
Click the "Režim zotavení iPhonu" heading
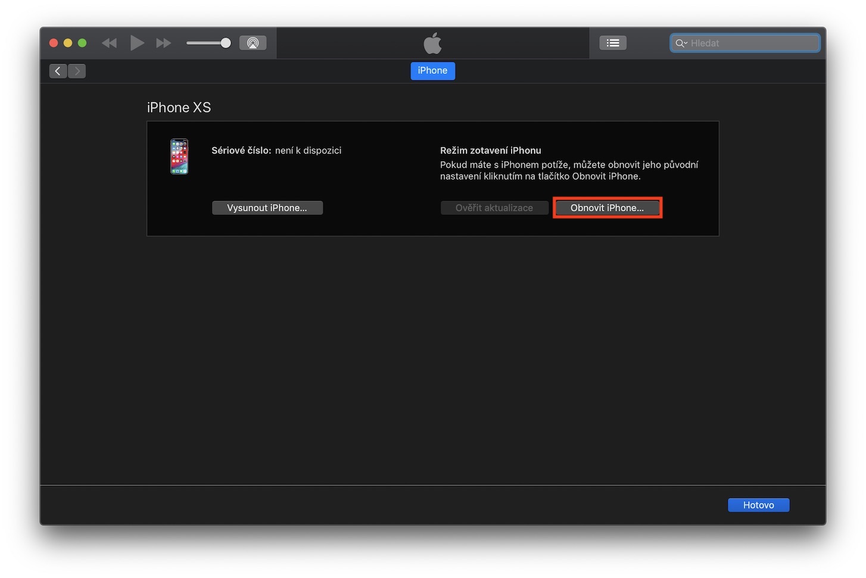(491, 151)
